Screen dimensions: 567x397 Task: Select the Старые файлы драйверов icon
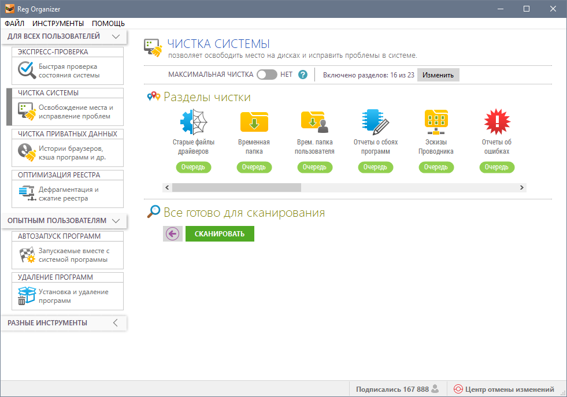tap(194, 122)
